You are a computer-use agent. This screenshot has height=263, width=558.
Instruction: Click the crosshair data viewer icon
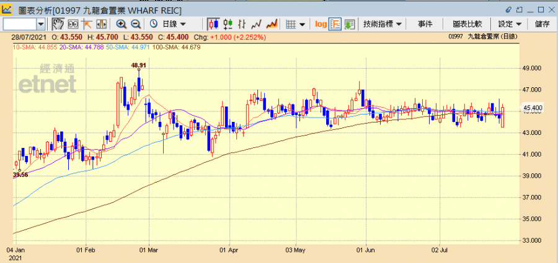pos(73,24)
